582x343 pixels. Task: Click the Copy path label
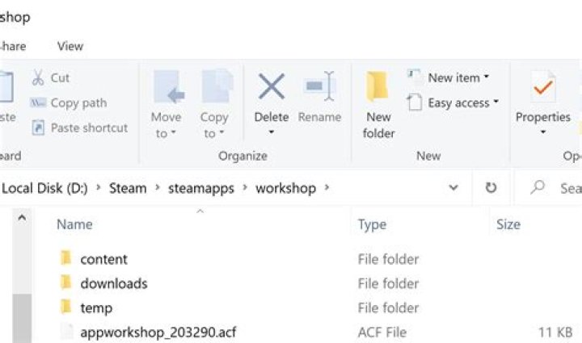tap(78, 103)
